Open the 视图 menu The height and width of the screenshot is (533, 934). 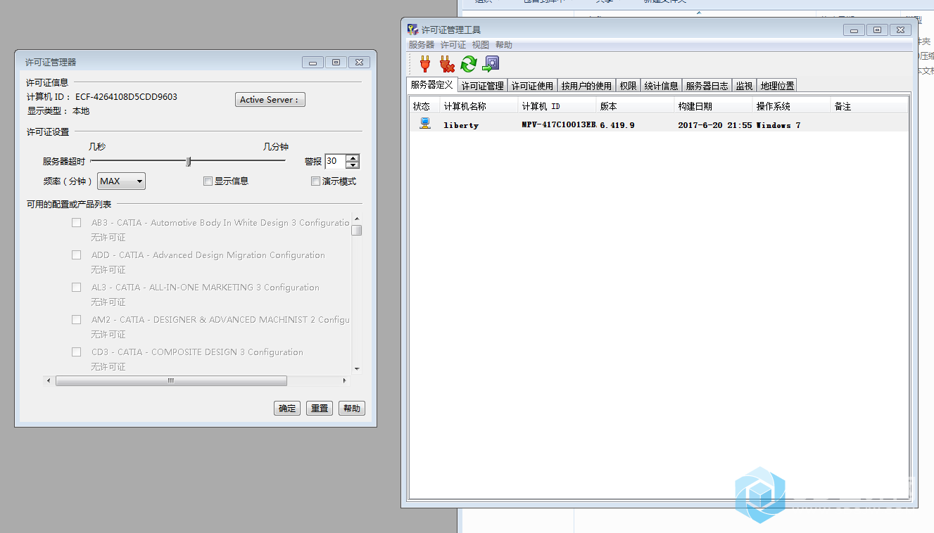point(481,45)
